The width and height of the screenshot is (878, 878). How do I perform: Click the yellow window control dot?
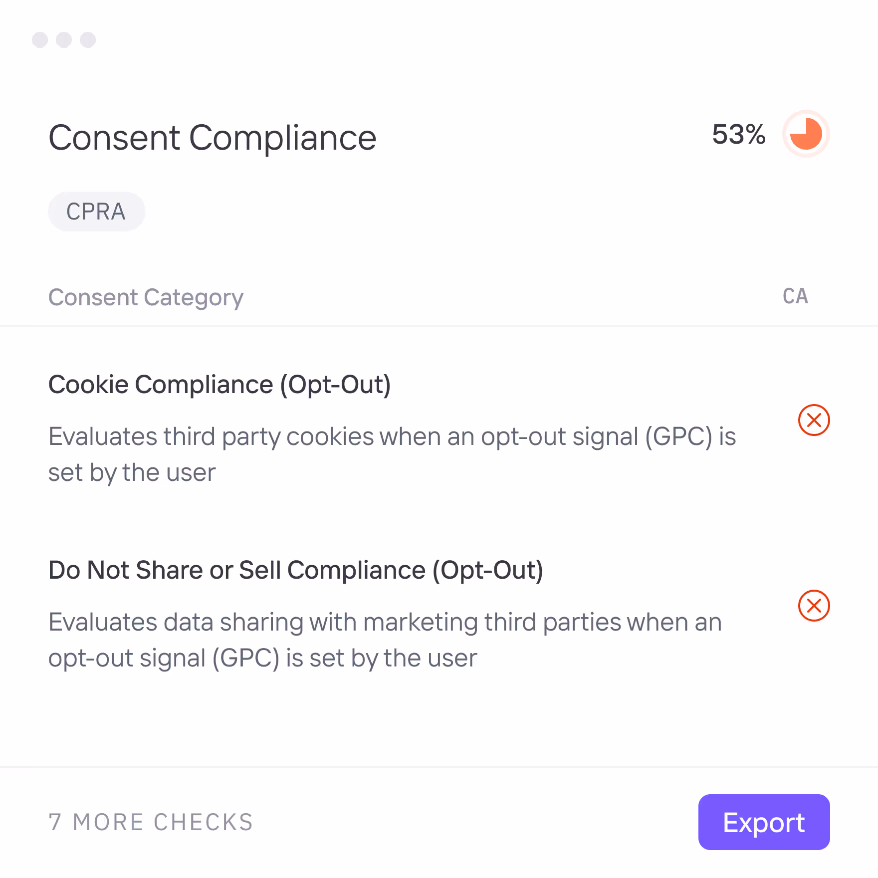click(x=64, y=40)
